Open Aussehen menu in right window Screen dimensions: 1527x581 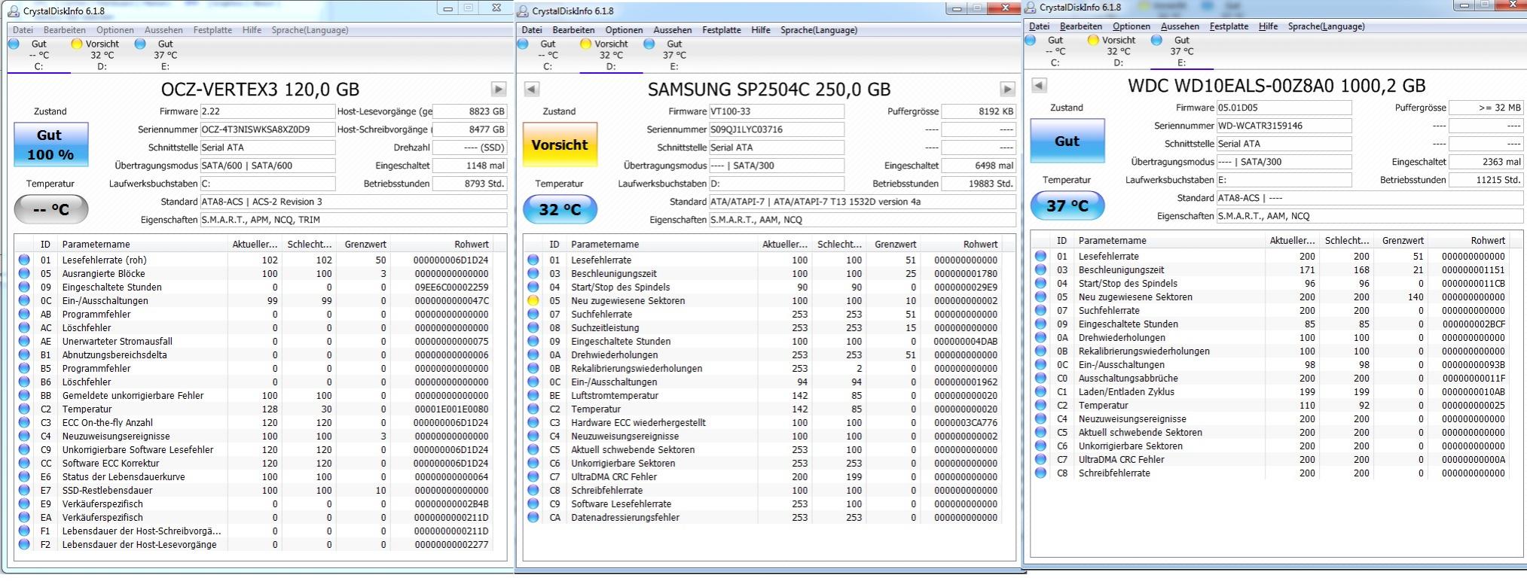(1180, 26)
